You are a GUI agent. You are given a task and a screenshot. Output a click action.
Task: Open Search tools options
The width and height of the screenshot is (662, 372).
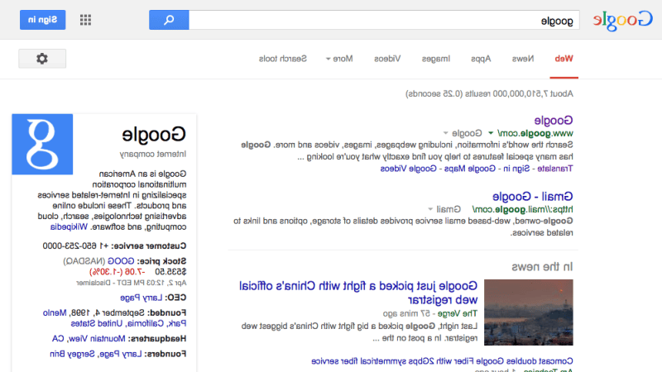click(283, 59)
